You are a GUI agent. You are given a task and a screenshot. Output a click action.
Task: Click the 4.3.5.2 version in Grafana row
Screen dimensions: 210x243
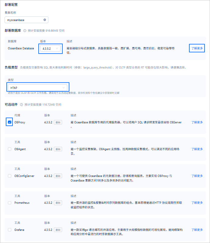(48, 230)
